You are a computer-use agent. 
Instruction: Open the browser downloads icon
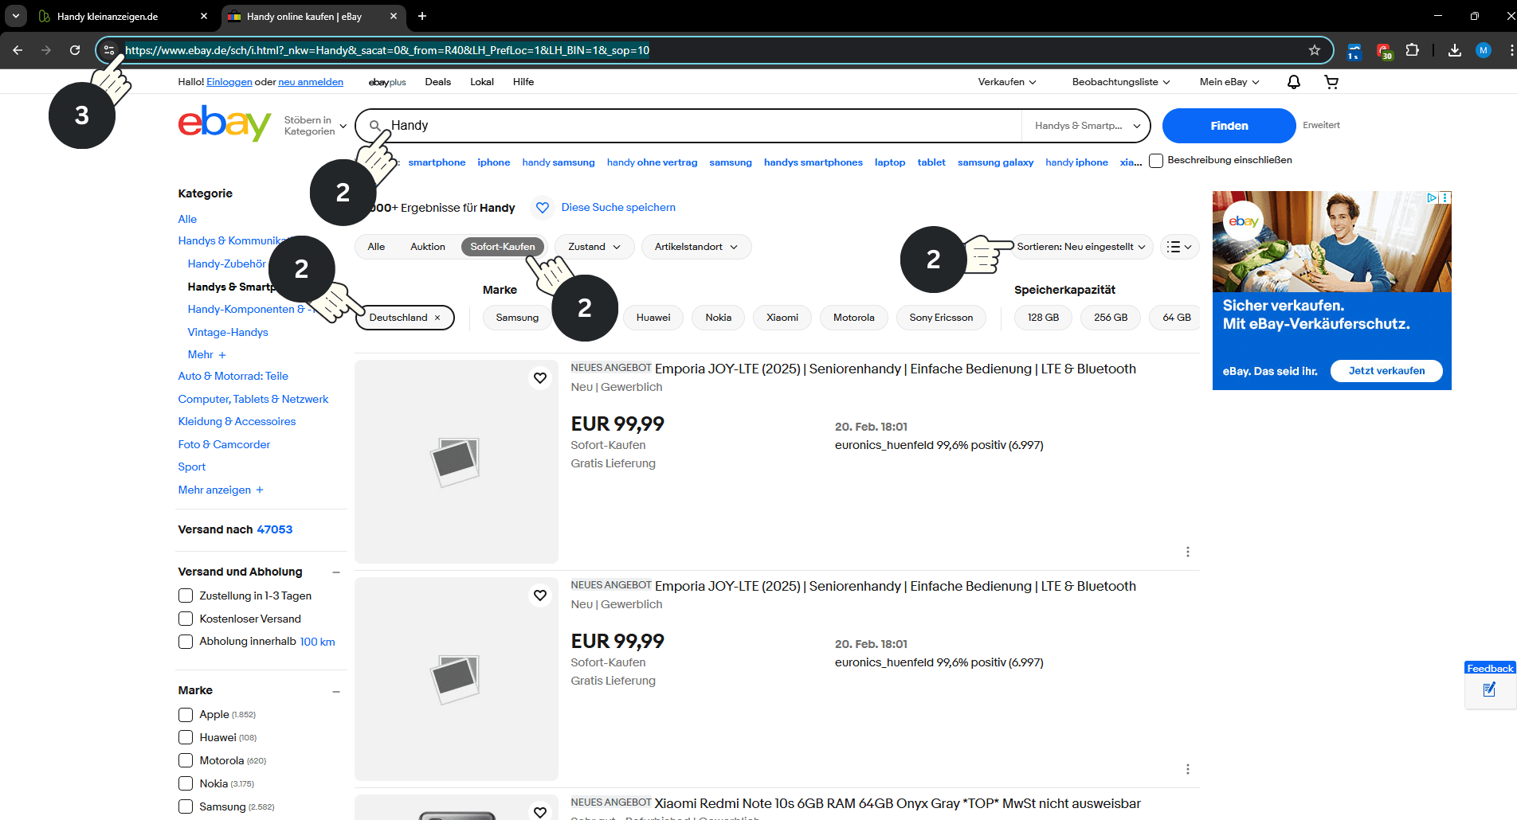tap(1454, 50)
